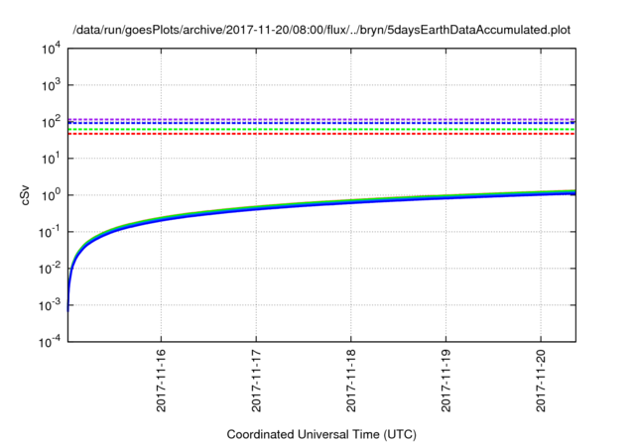Viewport: 635px width, 444px height.
Task: Click the green dashed threshold line
Action: pyautogui.click(x=321, y=130)
